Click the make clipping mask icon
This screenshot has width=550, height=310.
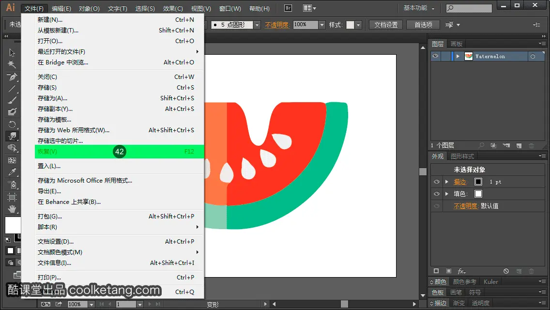click(493, 145)
